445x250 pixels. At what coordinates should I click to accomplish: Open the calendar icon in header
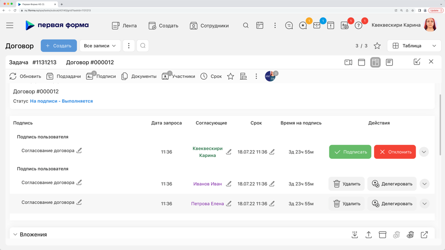[x=260, y=26]
